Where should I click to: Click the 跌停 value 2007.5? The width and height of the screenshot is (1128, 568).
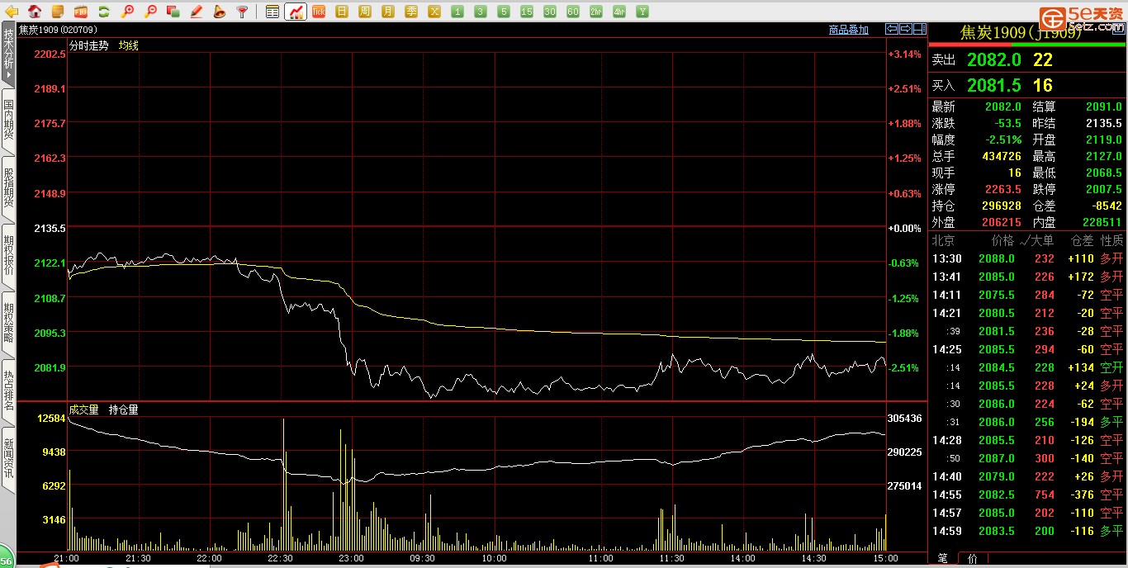click(x=1104, y=189)
